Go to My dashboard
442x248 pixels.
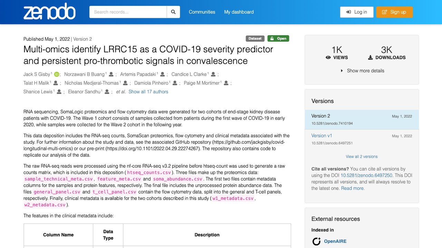[239, 12]
